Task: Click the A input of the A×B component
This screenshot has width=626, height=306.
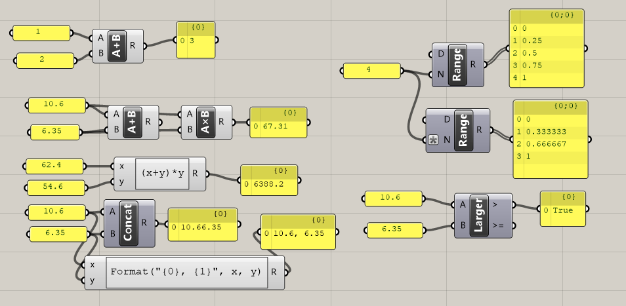Action: (x=190, y=115)
